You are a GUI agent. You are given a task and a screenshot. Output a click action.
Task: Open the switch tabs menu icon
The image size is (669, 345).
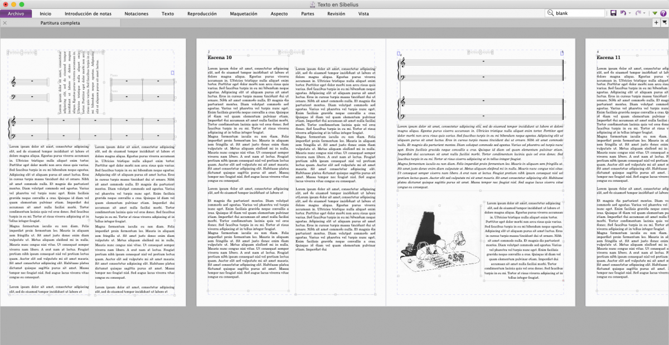[665, 23]
